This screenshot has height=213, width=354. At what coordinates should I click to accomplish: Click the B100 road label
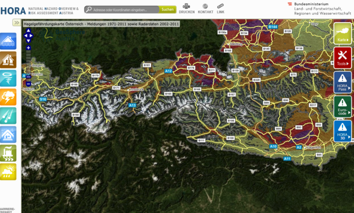(x=231, y=138)
